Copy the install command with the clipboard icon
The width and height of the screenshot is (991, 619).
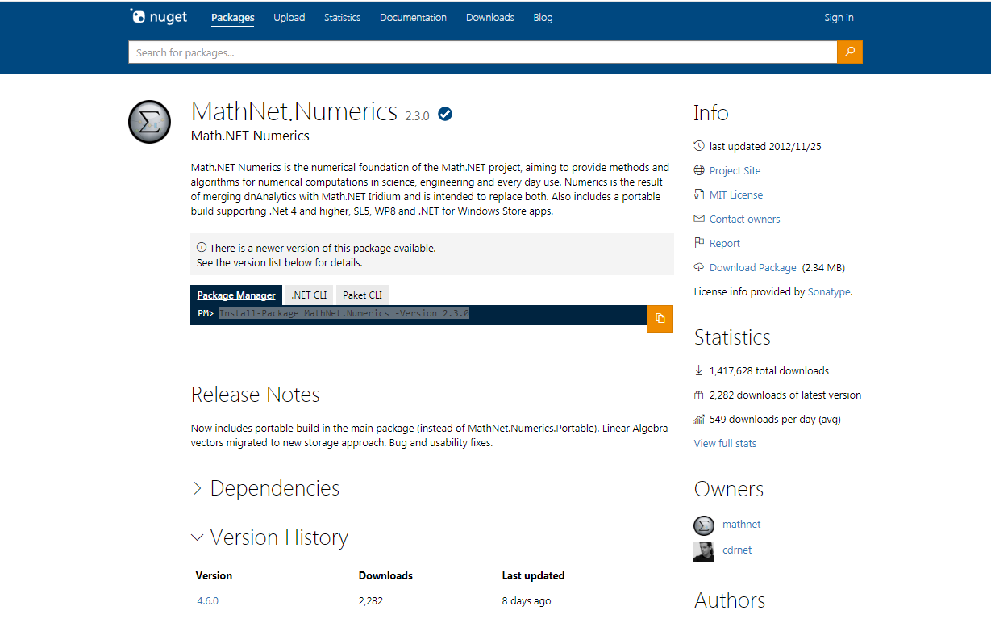pos(660,318)
